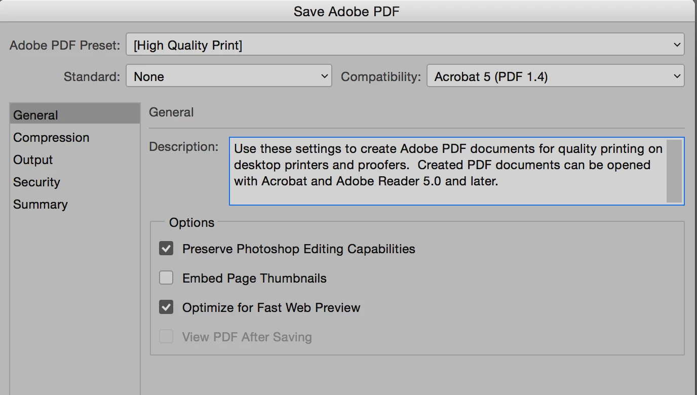Open the Compatibility dropdown showing Acrobat 5

coord(555,76)
